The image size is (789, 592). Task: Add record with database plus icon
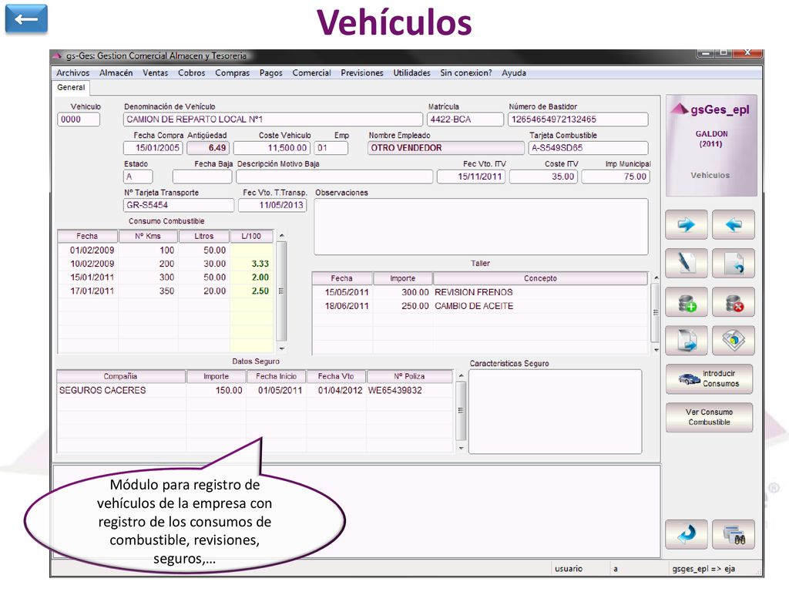click(x=687, y=301)
